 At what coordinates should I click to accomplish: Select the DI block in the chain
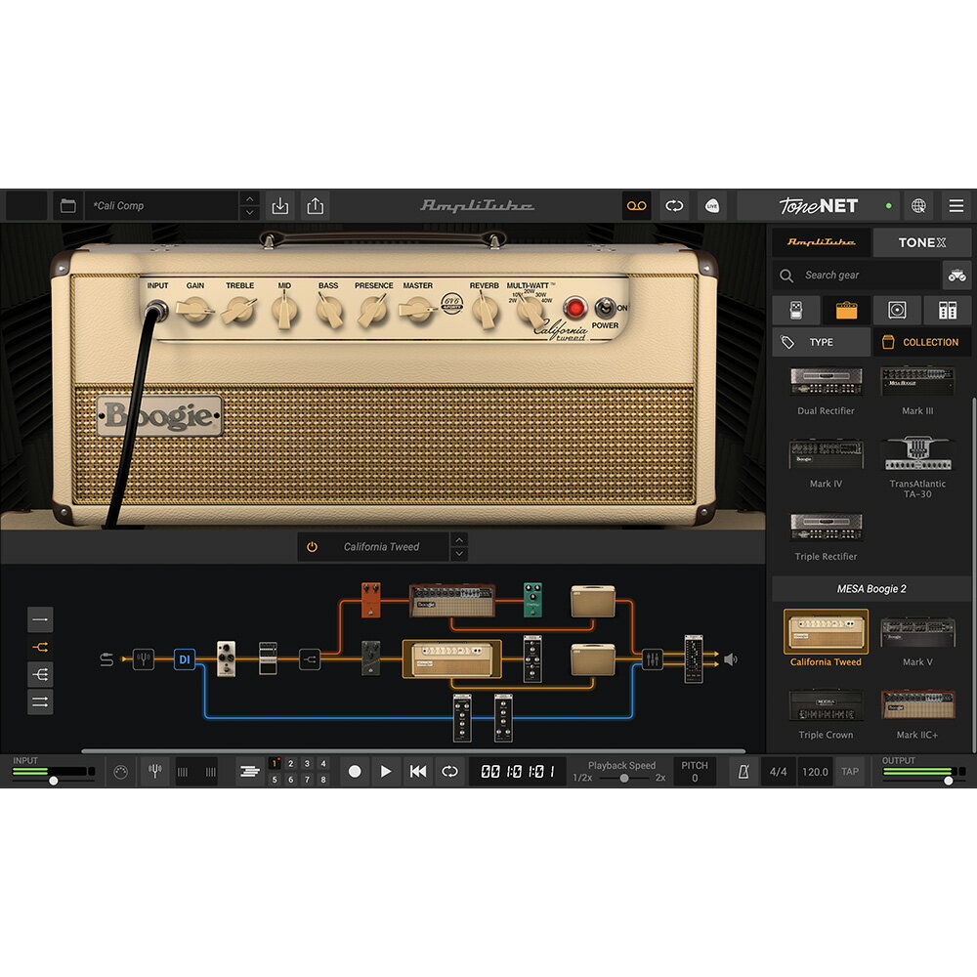coord(185,659)
